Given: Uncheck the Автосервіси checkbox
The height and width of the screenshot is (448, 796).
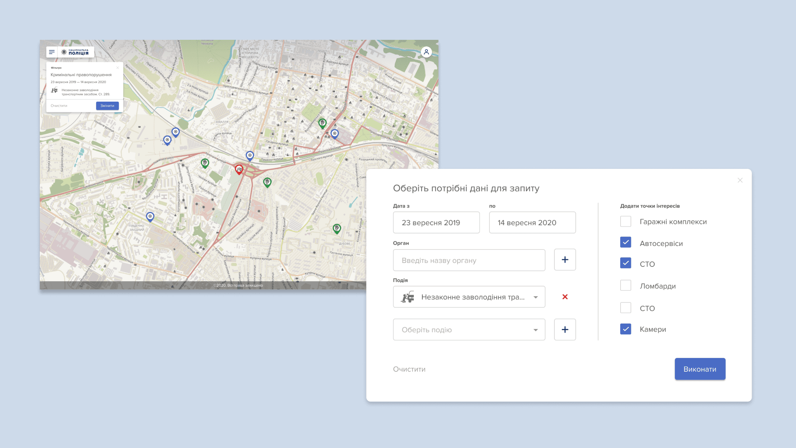Looking at the screenshot, I should (x=626, y=243).
